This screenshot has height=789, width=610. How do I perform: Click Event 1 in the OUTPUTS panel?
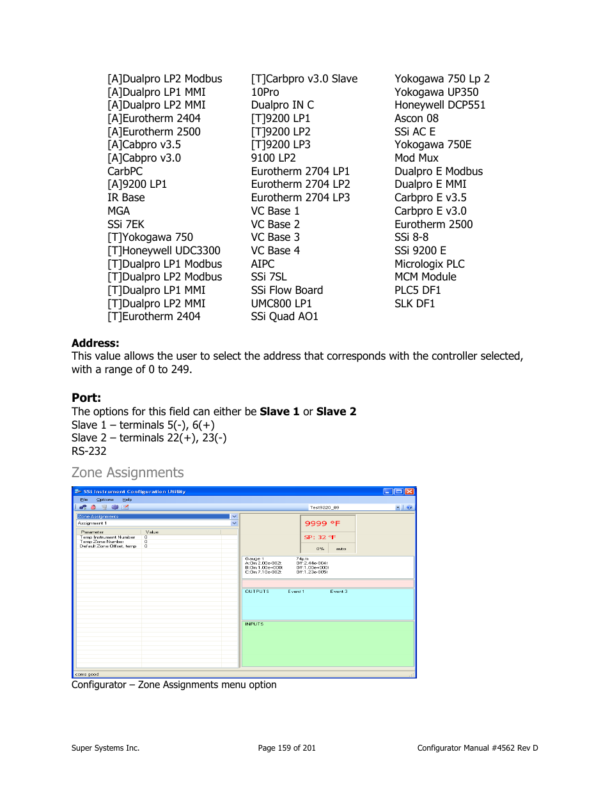[x=296, y=592]
